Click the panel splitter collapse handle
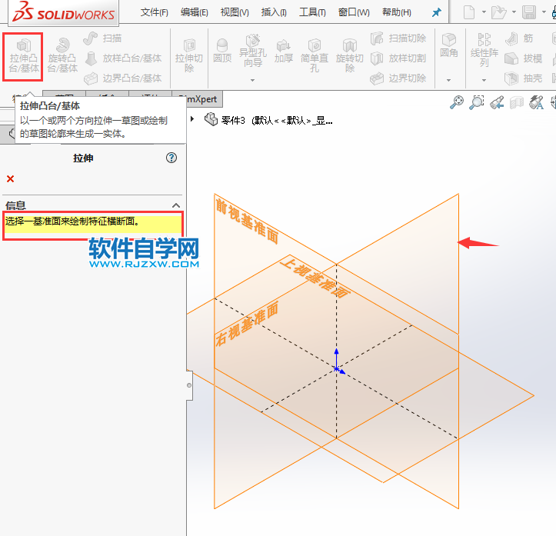 (189, 385)
